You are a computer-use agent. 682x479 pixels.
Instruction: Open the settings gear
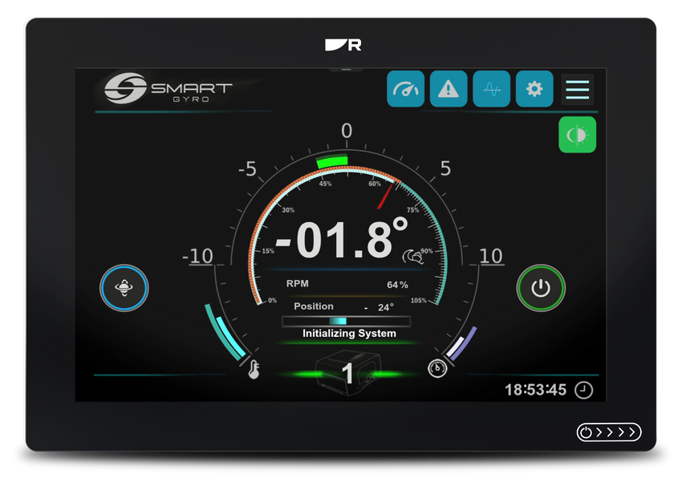[x=534, y=89]
